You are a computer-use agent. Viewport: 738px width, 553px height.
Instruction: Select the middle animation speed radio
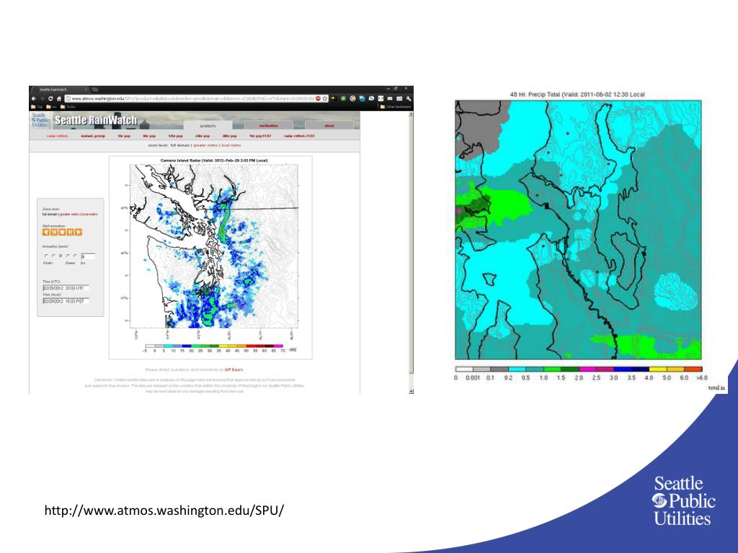[x=61, y=256]
